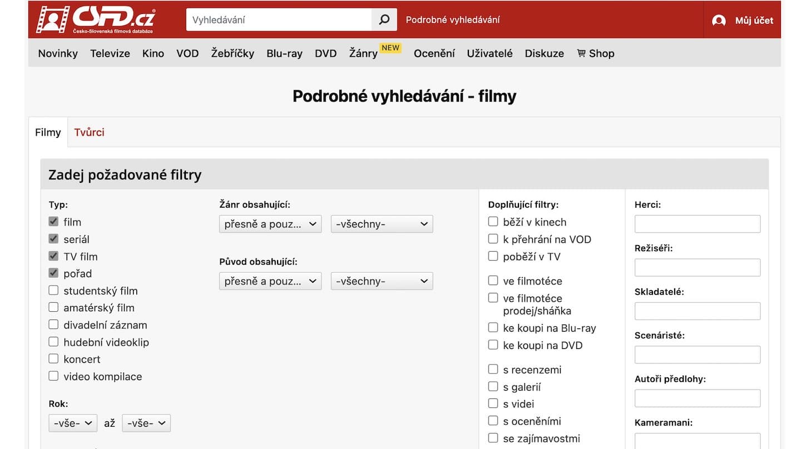Open the DVD menu item
This screenshot has width=801, height=449.
(x=325, y=53)
